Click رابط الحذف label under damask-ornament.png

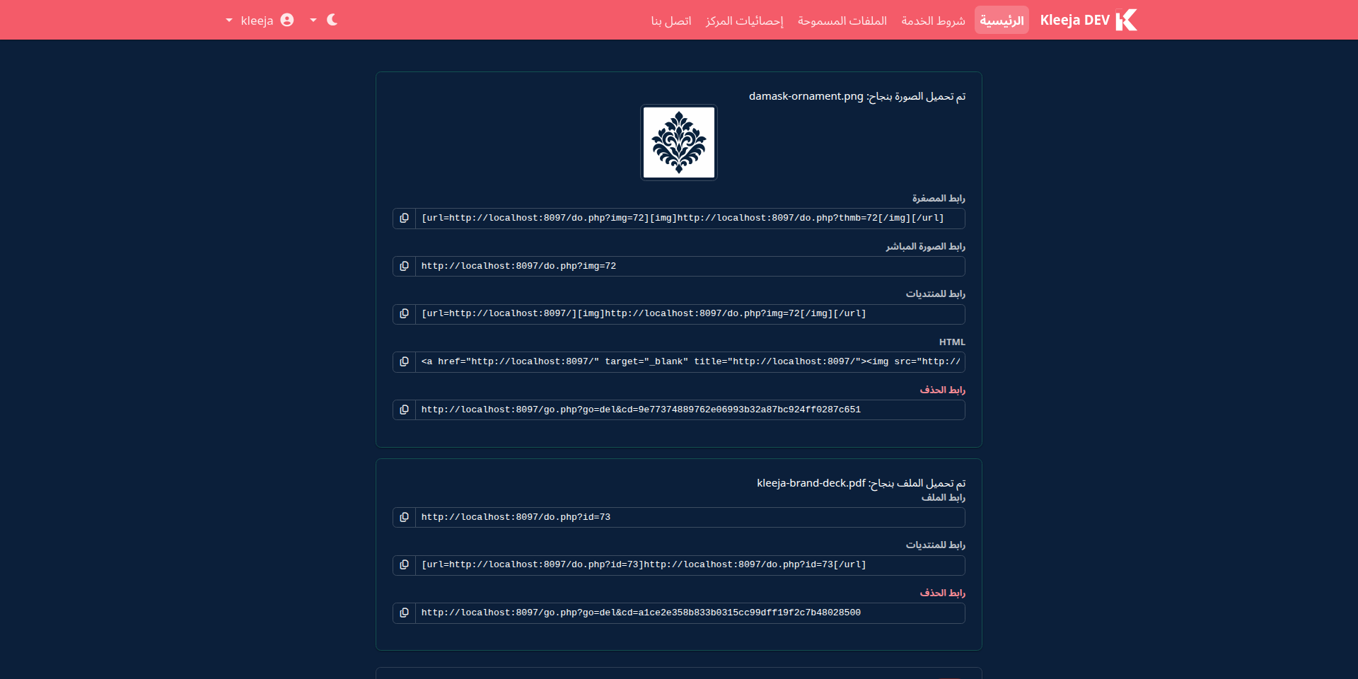942,390
